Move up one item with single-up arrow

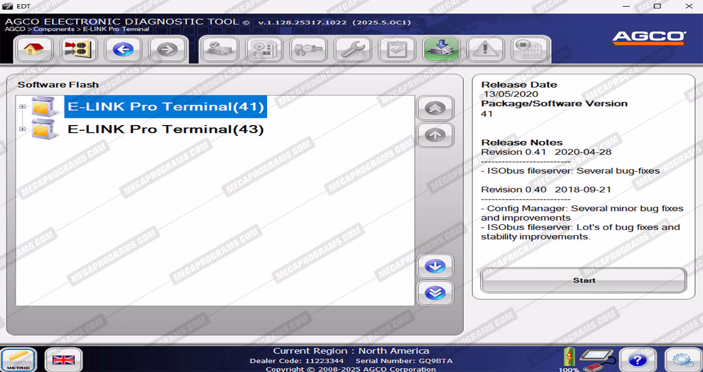[x=435, y=135]
